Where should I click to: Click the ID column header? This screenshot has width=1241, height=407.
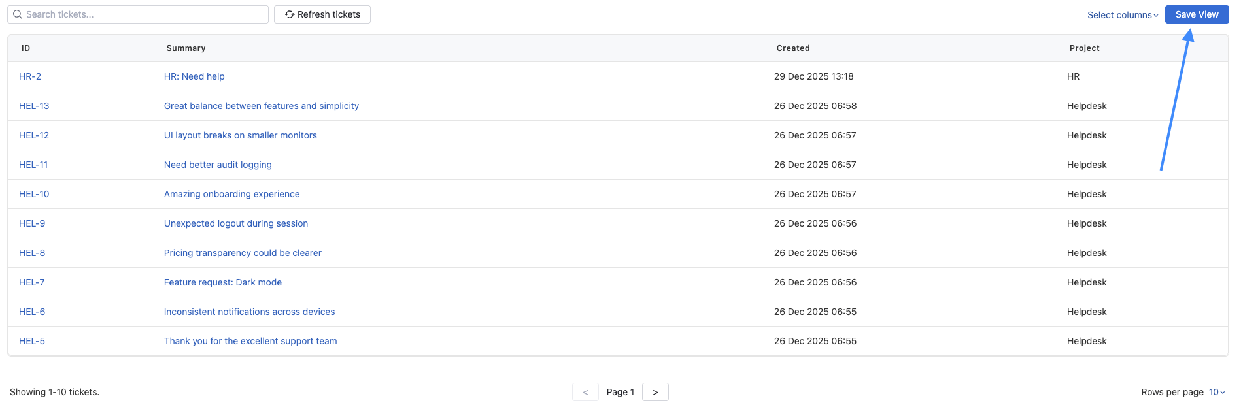(x=25, y=48)
